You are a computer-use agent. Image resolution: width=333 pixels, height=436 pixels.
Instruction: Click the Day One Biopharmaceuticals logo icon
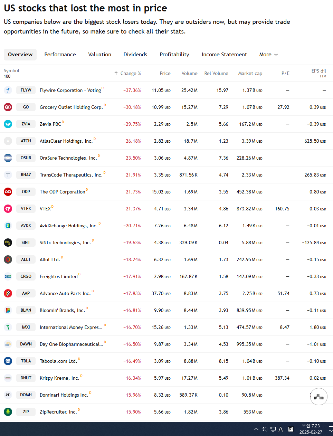click(x=8, y=344)
